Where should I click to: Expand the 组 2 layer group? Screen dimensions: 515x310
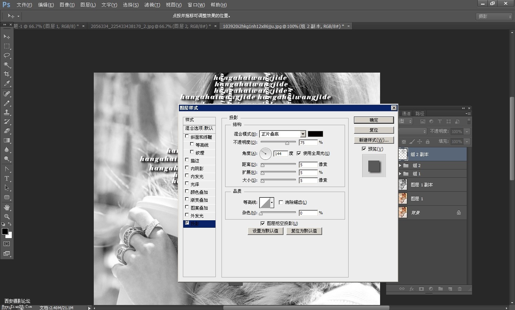(400, 166)
